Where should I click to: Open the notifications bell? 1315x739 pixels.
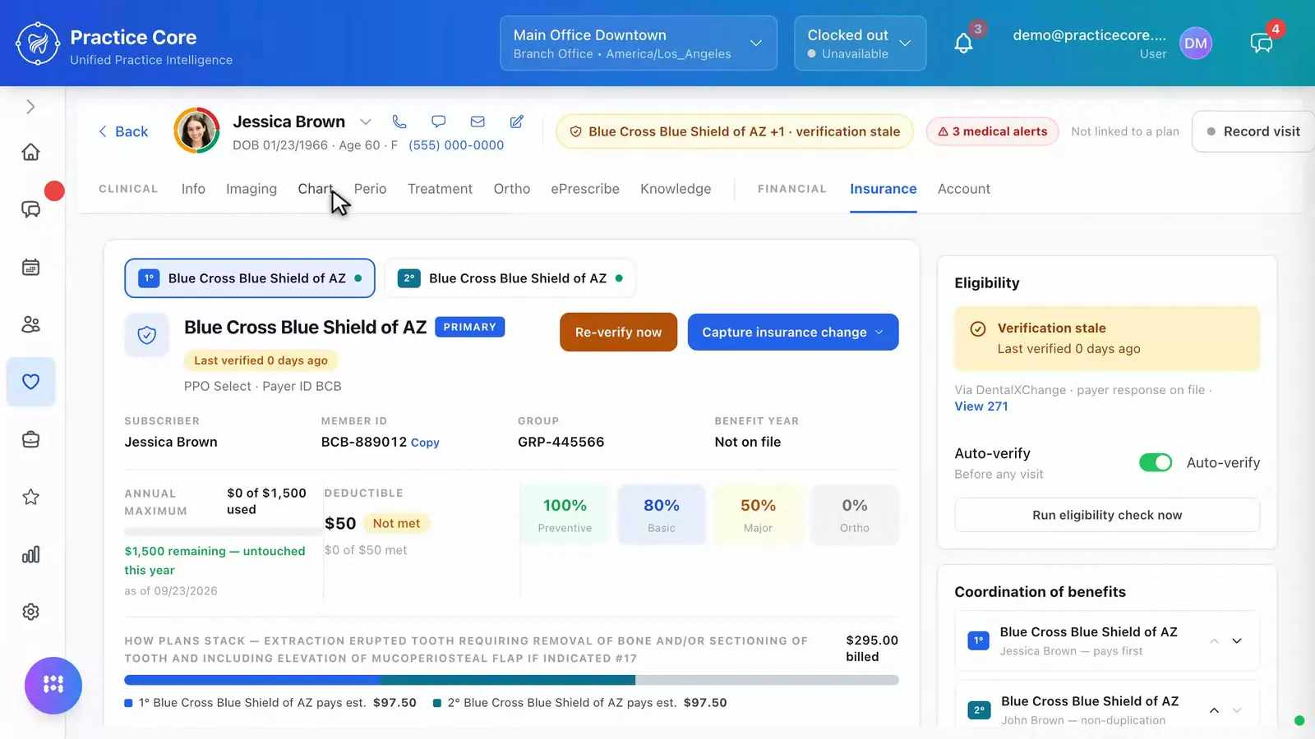[x=963, y=44]
